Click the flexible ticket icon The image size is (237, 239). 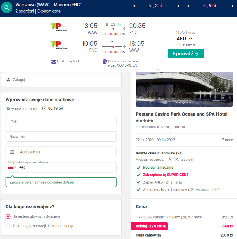tap(54, 61)
